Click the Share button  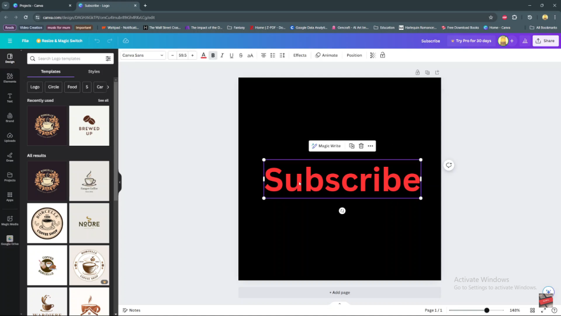point(545,41)
